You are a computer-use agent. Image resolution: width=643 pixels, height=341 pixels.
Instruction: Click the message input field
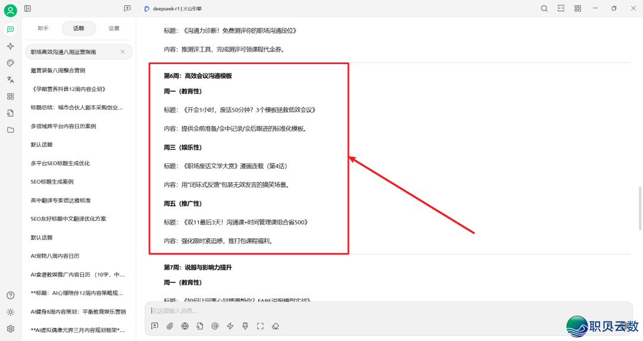pyautogui.click(x=388, y=311)
